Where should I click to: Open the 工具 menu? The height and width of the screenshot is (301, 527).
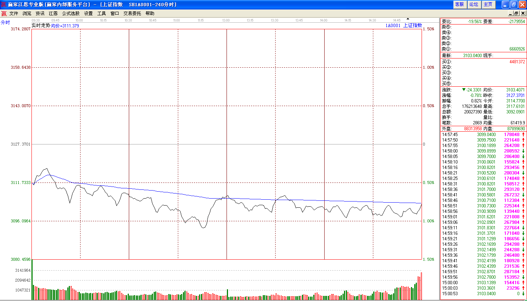[x=101, y=13]
